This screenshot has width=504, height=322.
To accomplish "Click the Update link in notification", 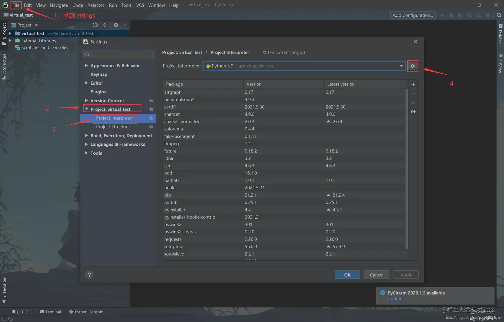I will [396, 299].
